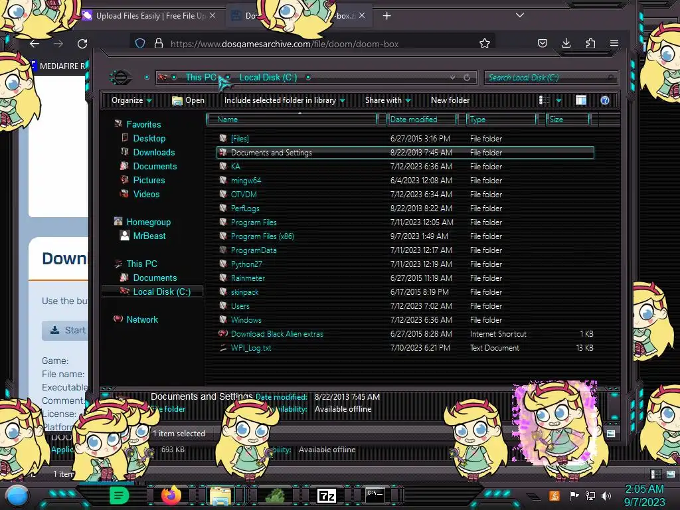
Task: Sort by Name column header
Action: pyautogui.click(x=292, y=120)
